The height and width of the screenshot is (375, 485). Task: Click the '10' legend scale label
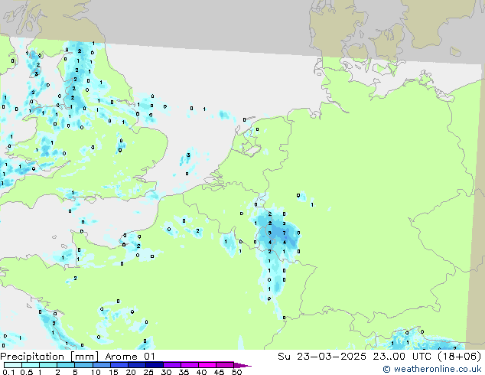click(96, 372)
